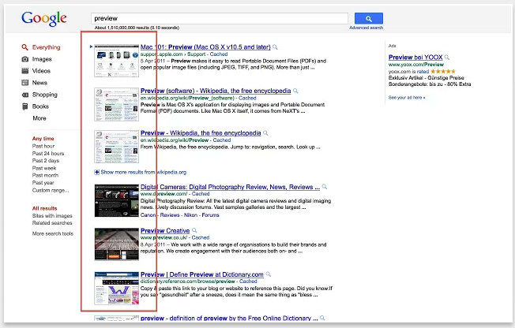515x328 pixels.
Task: Filter results to Past week
Action: (x=44, y=168)
